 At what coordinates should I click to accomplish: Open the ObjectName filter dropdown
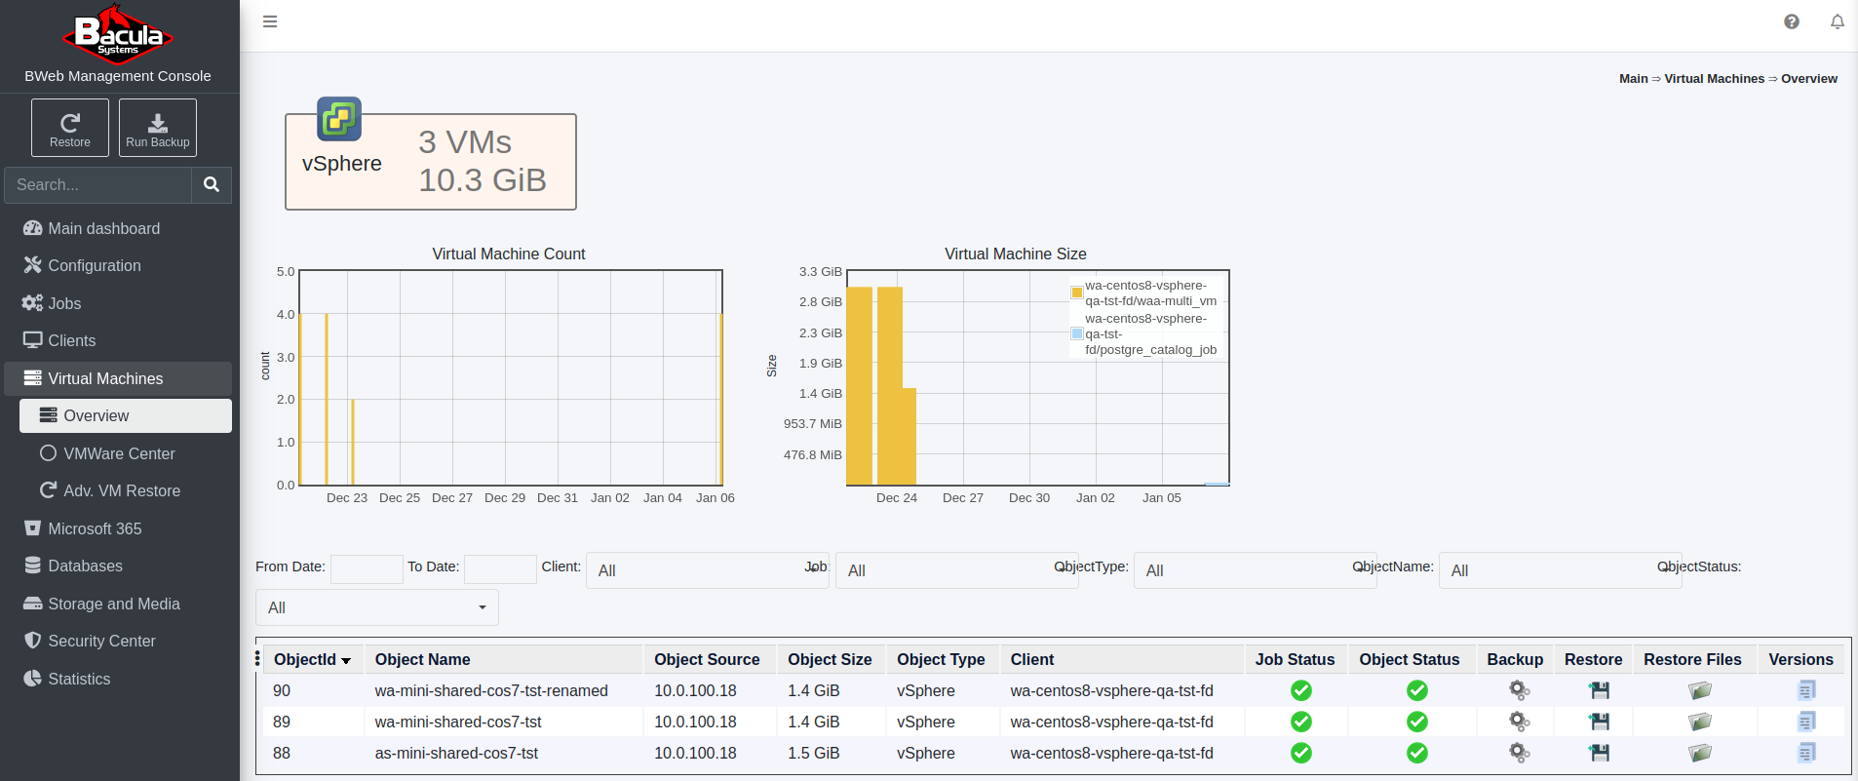click(1561, 570)
